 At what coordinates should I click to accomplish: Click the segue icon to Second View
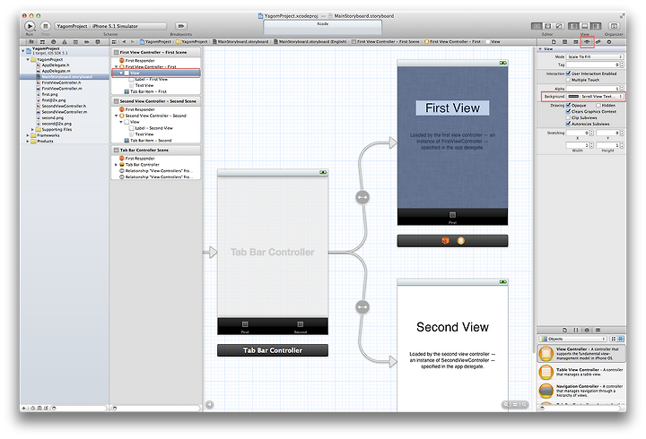[x=362, y=307]
